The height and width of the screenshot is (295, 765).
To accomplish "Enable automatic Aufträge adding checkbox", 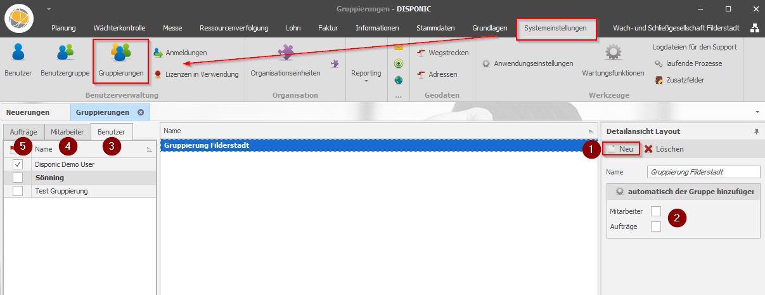I will [x=656, y=226].
